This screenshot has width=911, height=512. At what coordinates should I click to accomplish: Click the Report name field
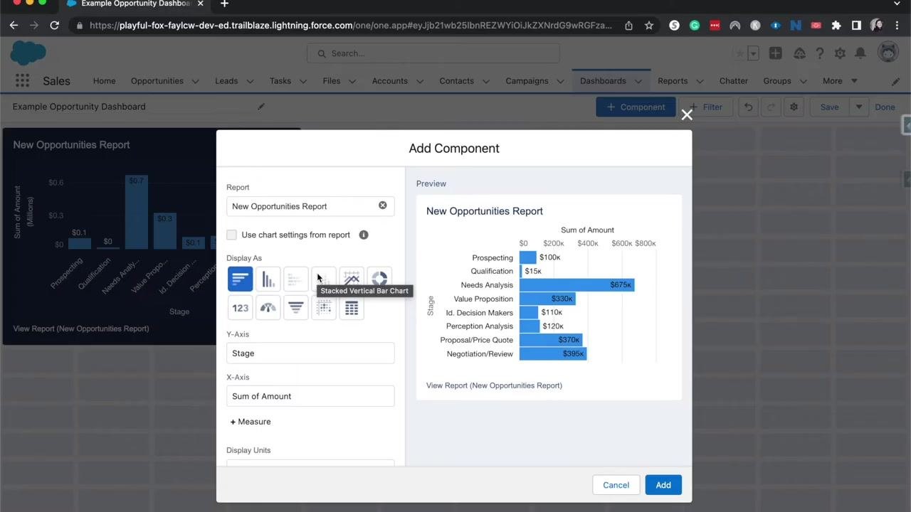310,206
